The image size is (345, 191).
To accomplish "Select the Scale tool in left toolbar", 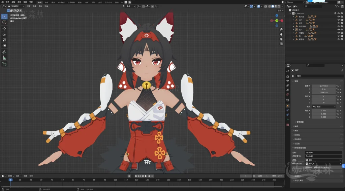I will coord(4,40).
